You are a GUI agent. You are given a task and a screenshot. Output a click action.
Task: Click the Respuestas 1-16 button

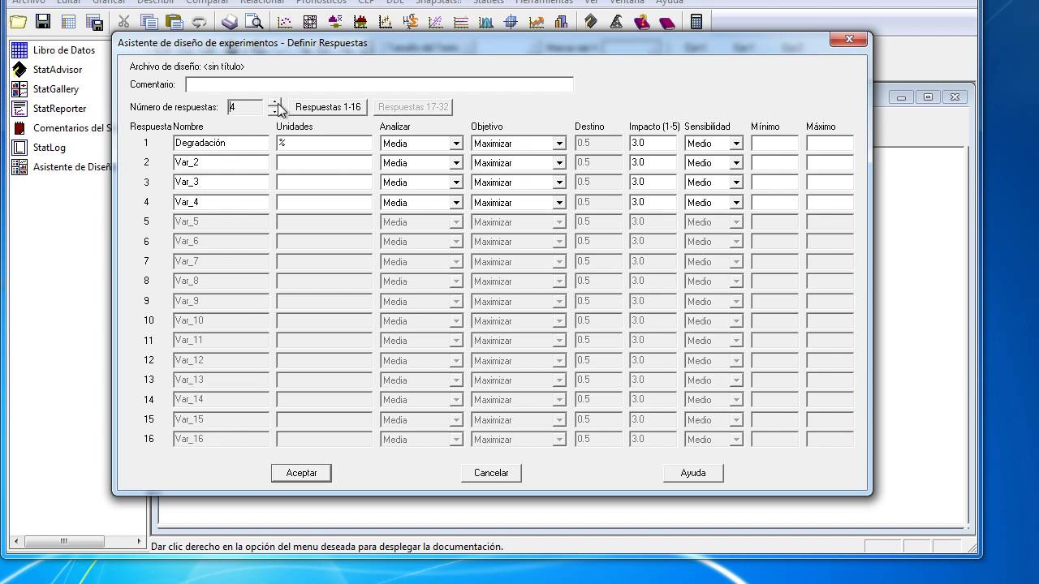(328, 107)
